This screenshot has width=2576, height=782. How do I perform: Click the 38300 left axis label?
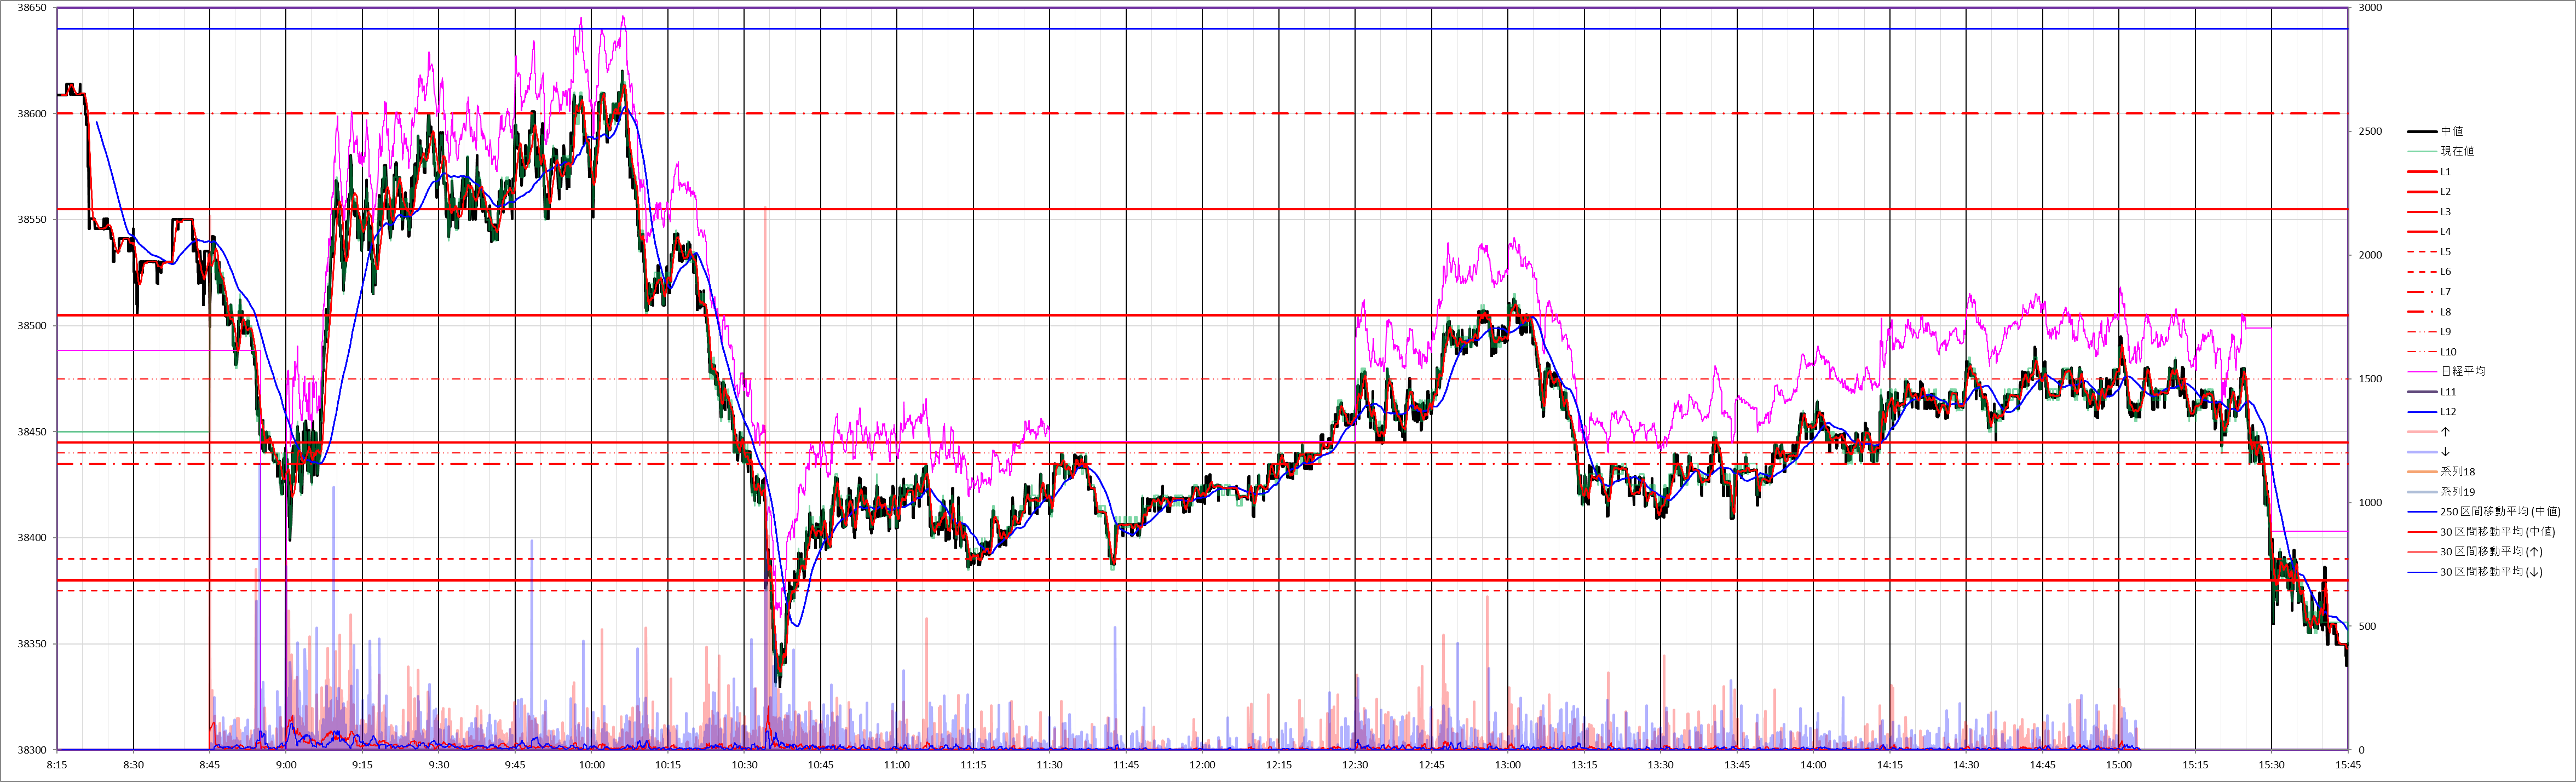pos(33,750)
